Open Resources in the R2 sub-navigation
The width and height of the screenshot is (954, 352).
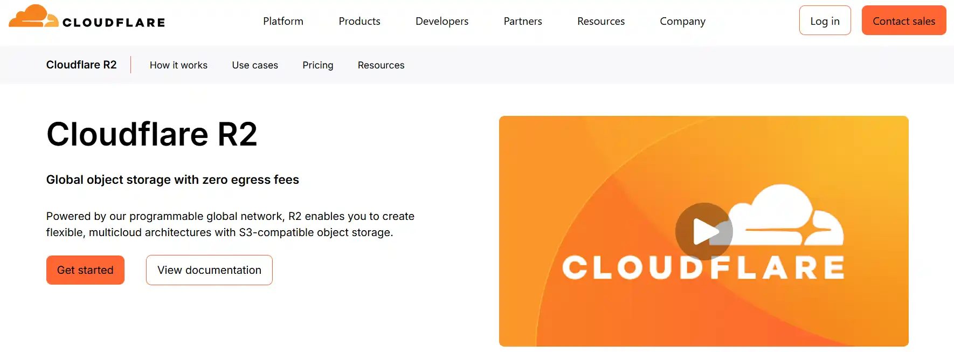pyautogui.click(x=381, y=65)
